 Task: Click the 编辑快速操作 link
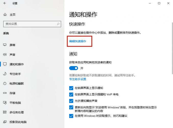point(78,41)
